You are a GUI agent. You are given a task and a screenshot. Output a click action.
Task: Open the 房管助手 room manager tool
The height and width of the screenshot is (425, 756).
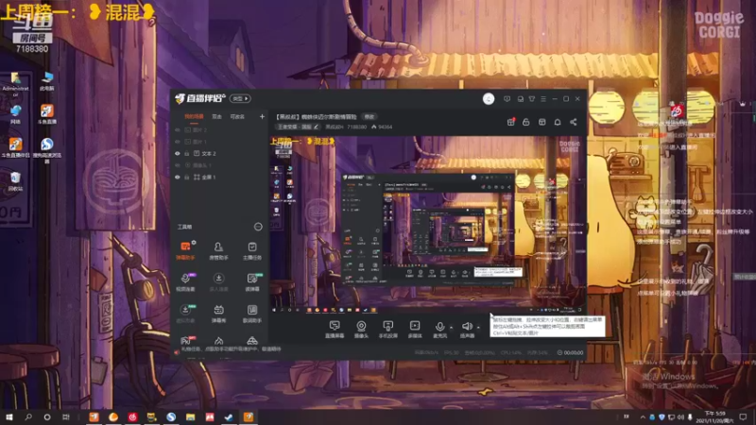218,251
